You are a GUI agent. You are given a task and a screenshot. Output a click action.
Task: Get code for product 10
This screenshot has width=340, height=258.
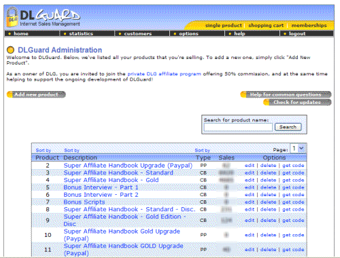[293, 235]
